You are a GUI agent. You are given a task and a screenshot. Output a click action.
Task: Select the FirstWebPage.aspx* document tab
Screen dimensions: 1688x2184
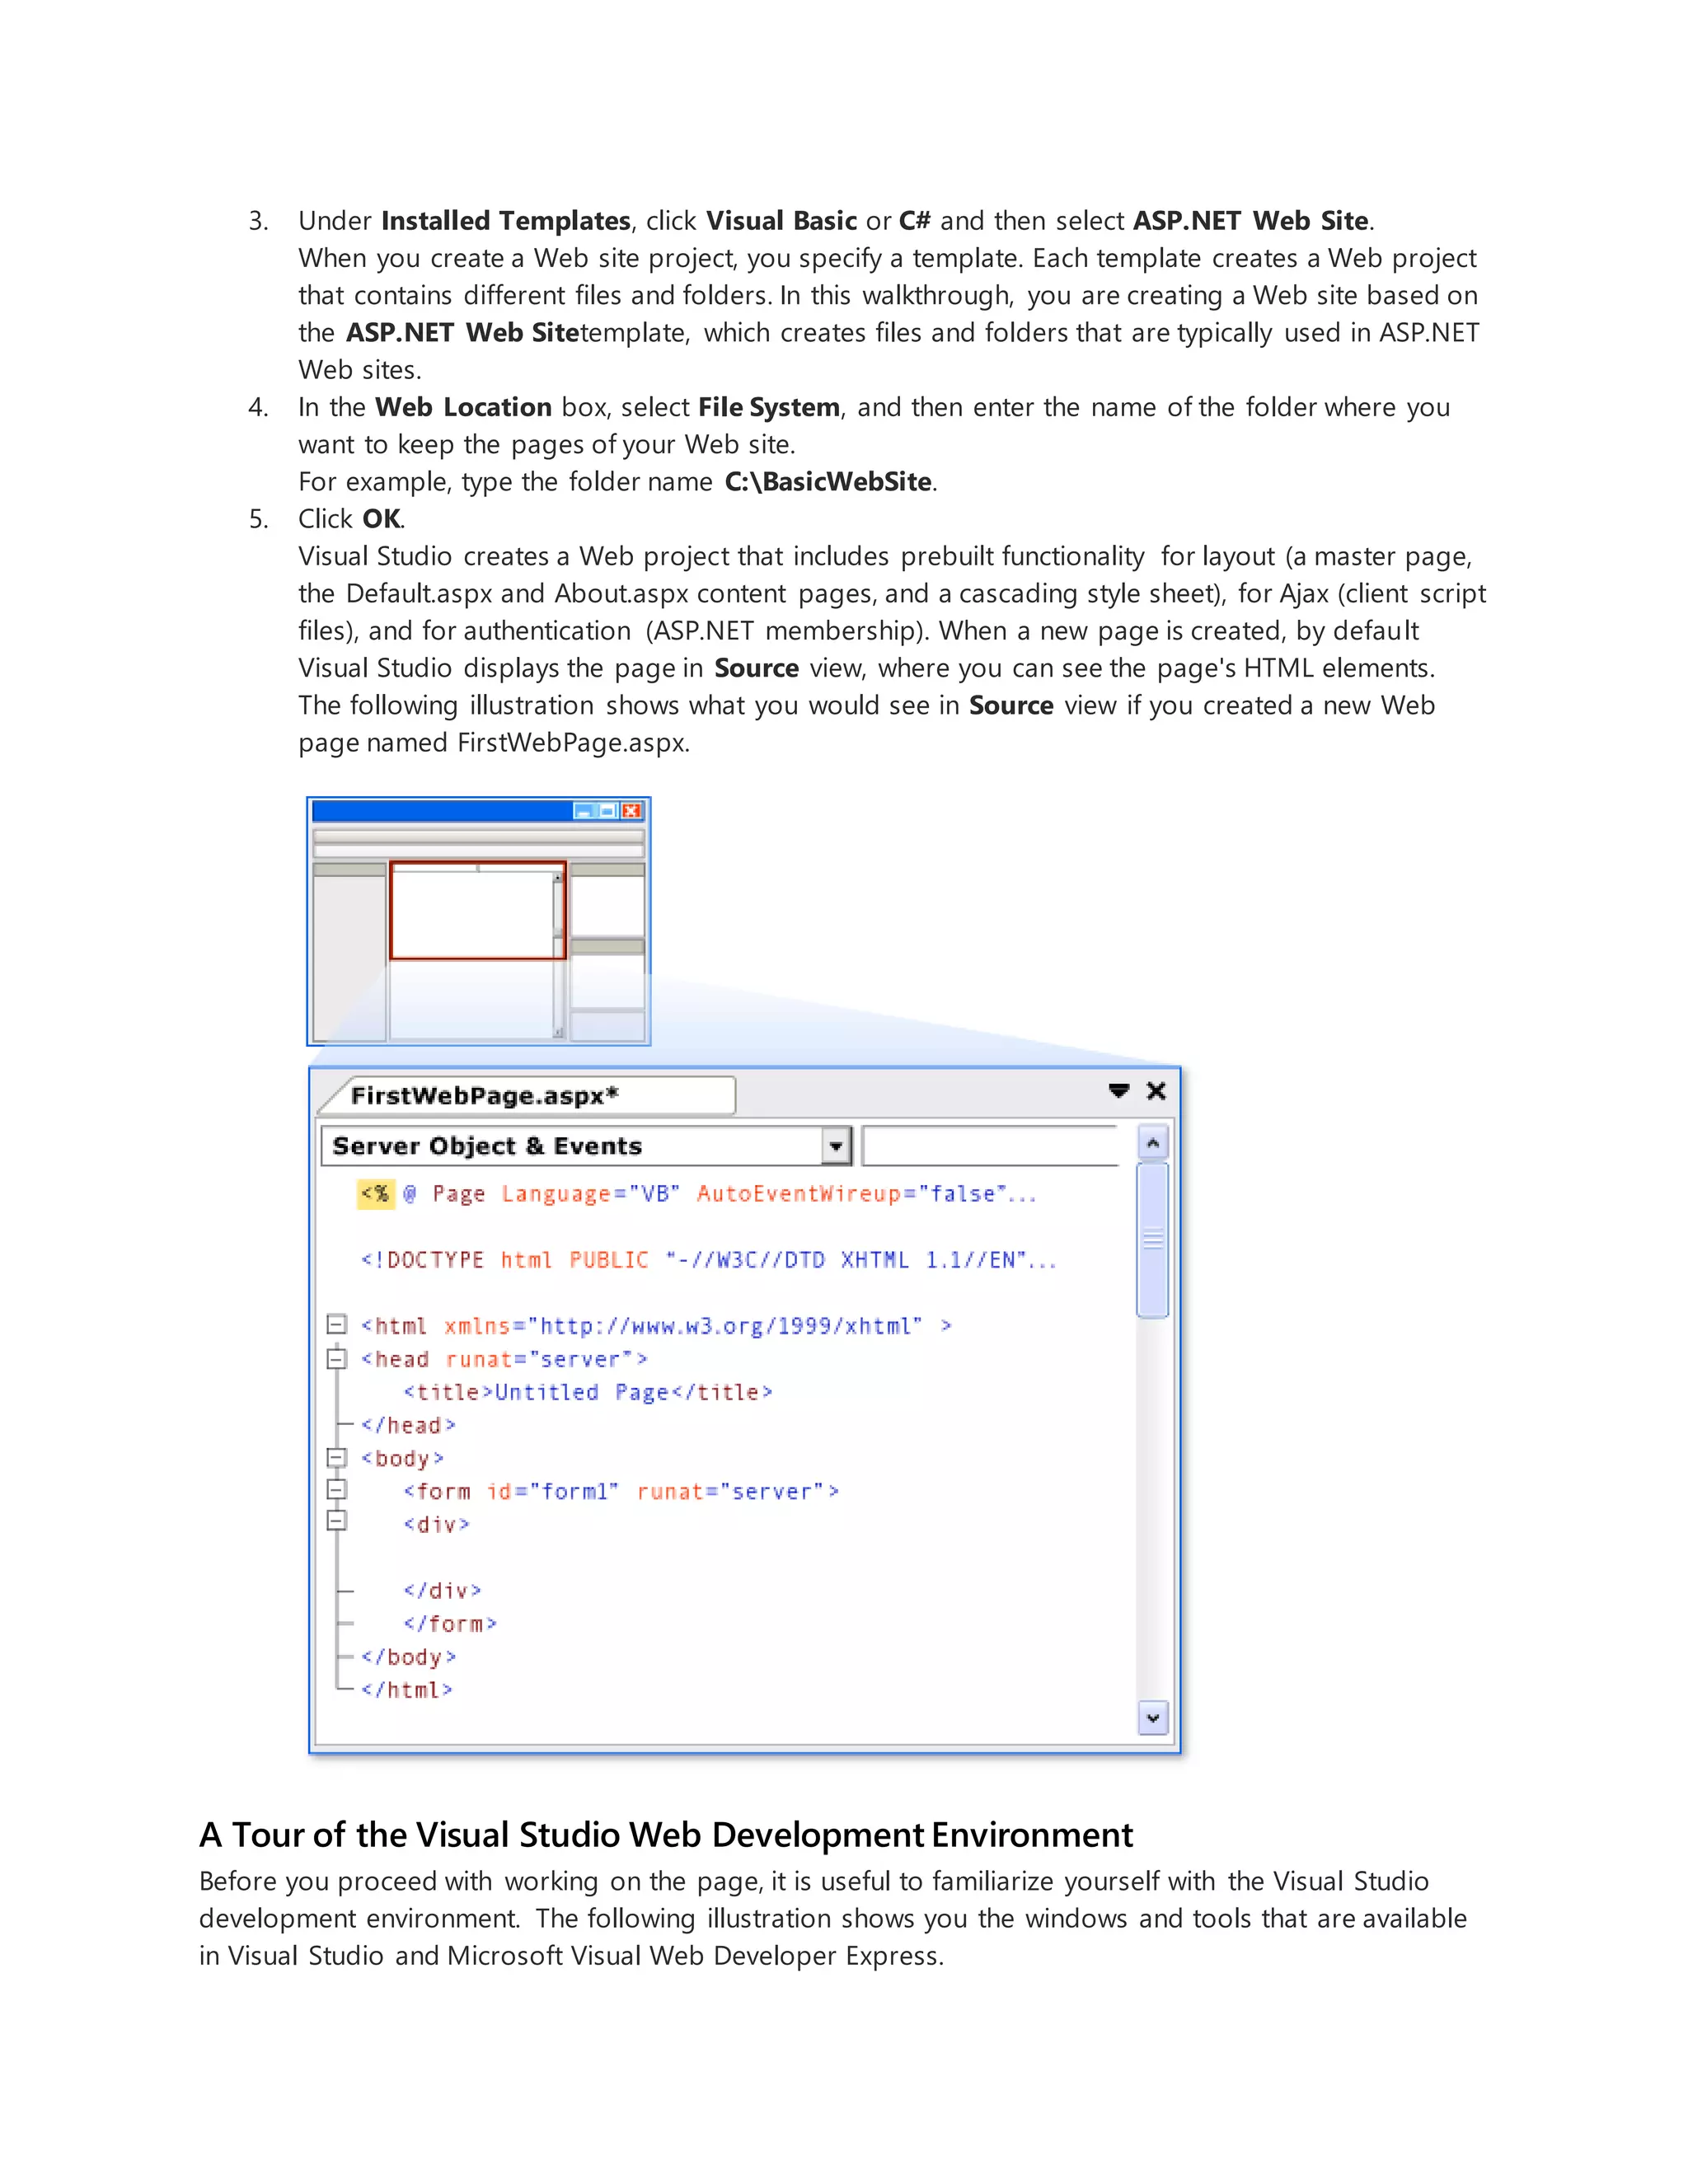485,1095
